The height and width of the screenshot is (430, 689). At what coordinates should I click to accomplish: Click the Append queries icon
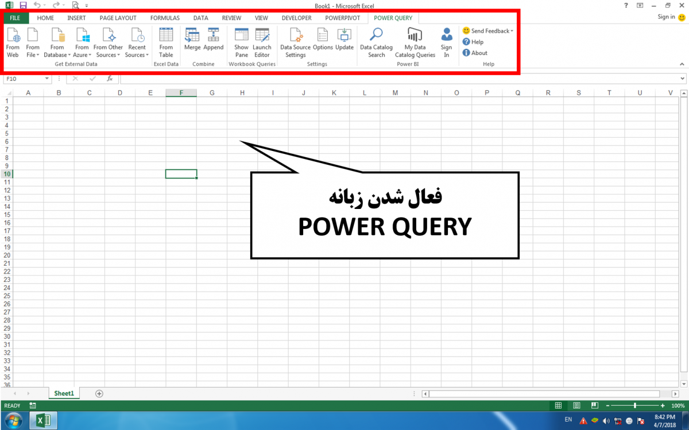(x=213, y=41)
